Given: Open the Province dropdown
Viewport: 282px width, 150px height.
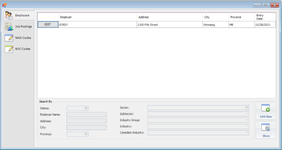Looking at the screenshot, I should [x=77, y=134].
